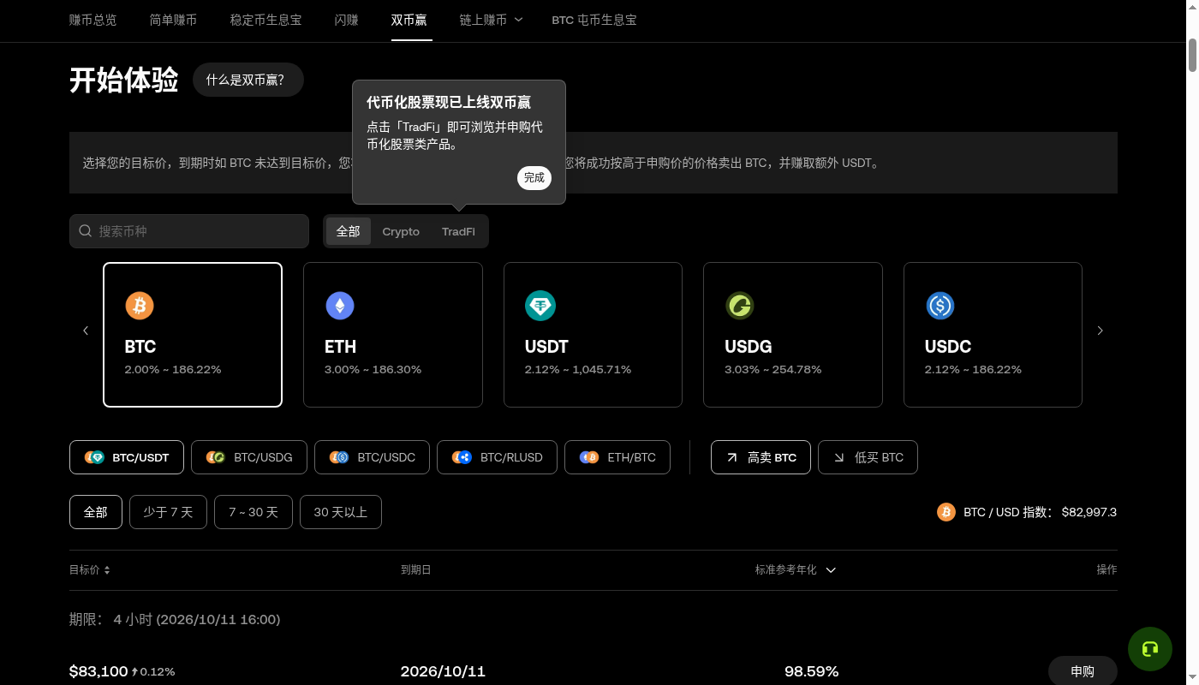Image resolution: width=1199 pixels, height=685 pixels.
Task: Filter terms by 30 天以上
Action: tap(341, 512)
